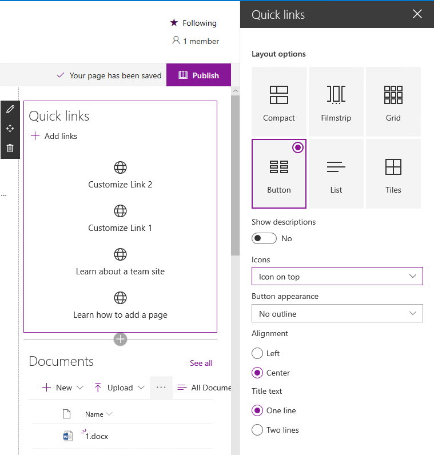Delete the web part via trash icon
Viewport: 434px width, 455px height.
[x=10, y=148]
